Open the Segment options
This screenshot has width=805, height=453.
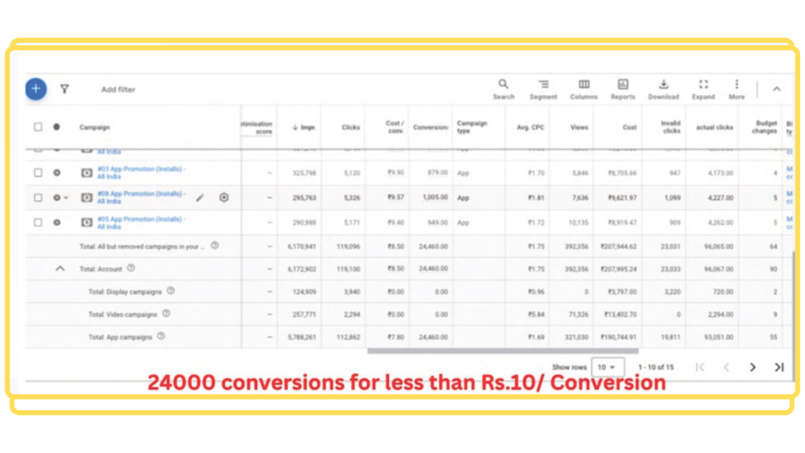click(543, 89)
